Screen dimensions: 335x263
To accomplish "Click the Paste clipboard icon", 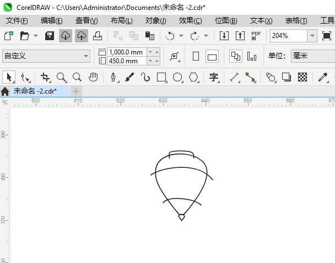I will (x=150, y=36).
